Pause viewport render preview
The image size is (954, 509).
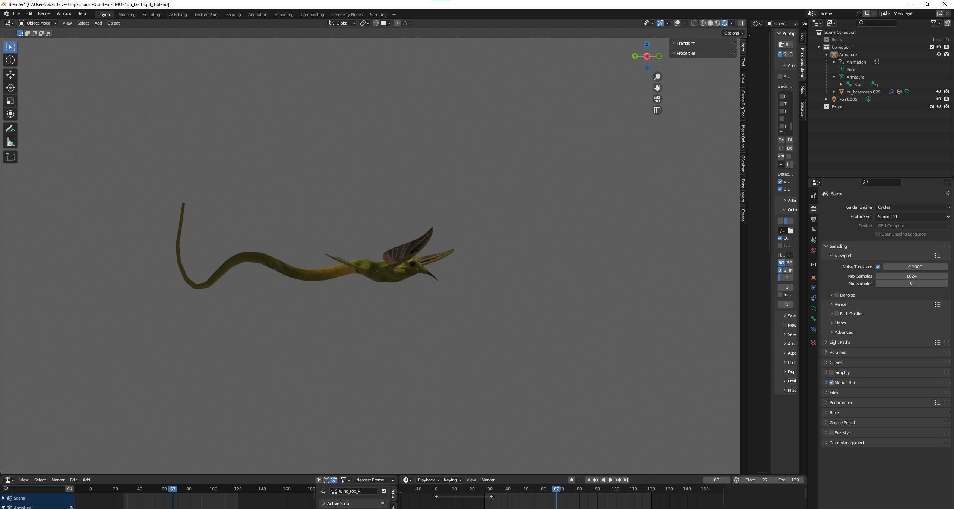tap(741, 23)
